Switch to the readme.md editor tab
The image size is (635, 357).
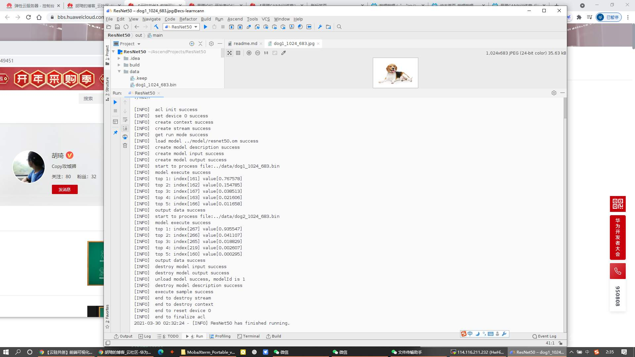coord(245,43)
